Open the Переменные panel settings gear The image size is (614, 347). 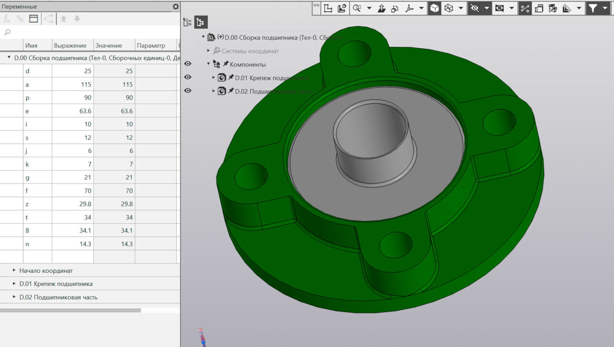click(176, 7)
